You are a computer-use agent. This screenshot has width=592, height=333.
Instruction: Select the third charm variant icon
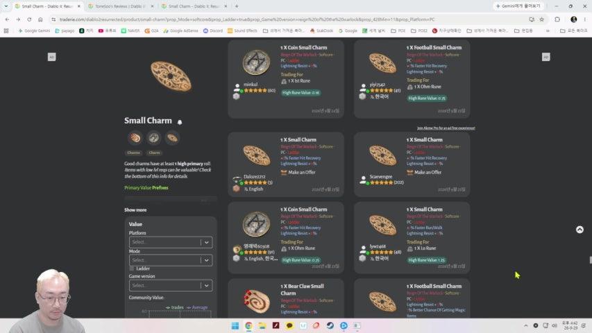click(x=172, y=138)
